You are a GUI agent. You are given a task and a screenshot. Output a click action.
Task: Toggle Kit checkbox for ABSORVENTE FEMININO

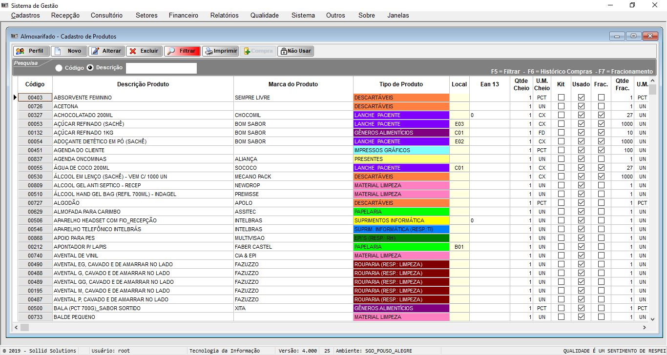pyautogui.click(x=561, y=98)
